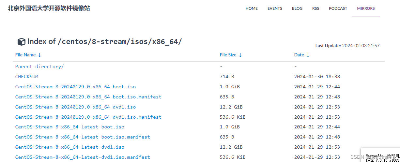The width and height of the screenshot is (400, 162).
Task: Click the date 2024-01-30 18:38
Action: 317,77
